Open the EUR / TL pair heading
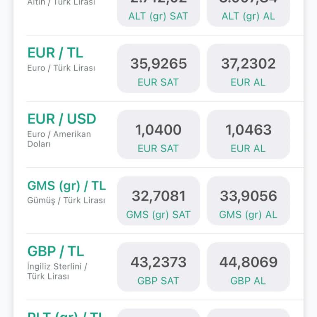Image resolution: width=317 pixels, height=317 pixels. tap(55, 53)
